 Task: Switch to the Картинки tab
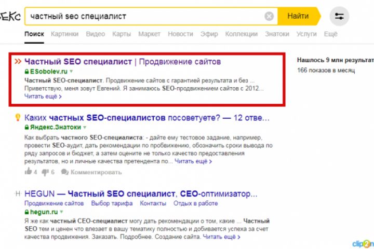[x=65, y=34]
